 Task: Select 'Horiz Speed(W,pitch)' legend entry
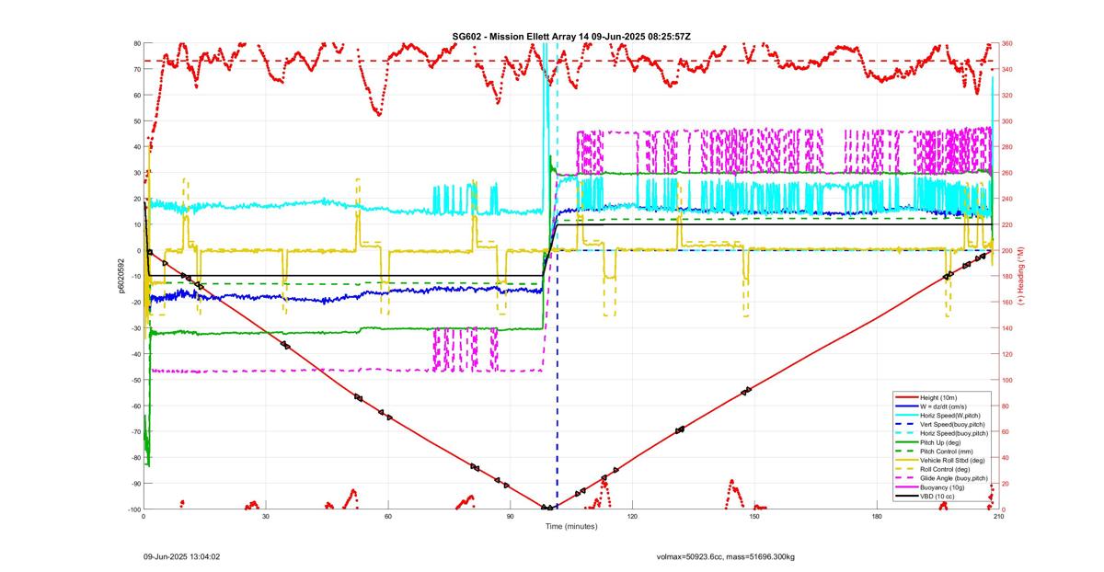[x=952, y=416]
